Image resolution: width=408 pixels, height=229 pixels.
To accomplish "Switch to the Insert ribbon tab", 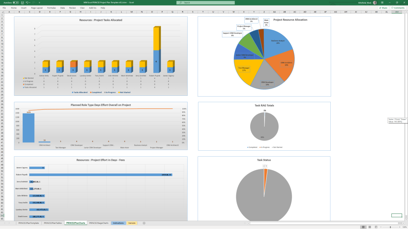I will 24,8.
